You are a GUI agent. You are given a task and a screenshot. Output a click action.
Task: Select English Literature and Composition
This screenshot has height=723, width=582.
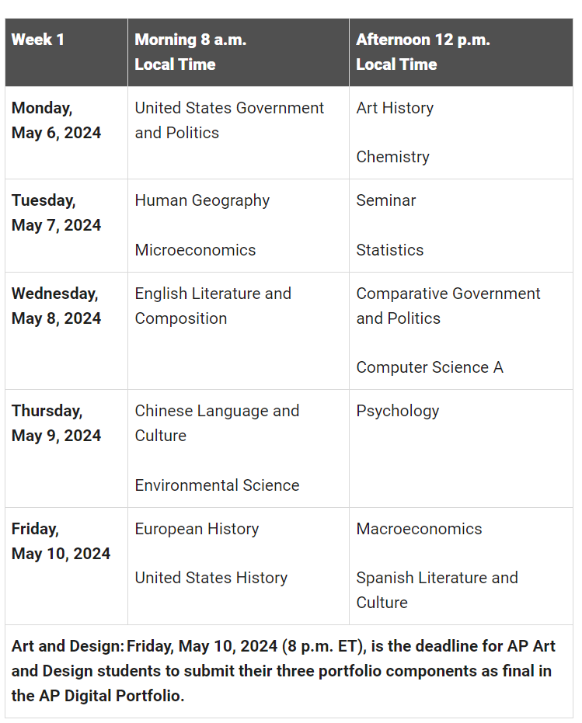coord(213,306)
